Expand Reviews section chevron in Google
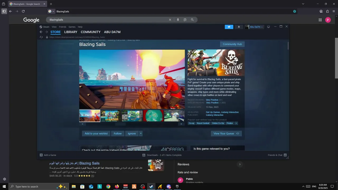This screenshot has width=338, height=190. pyautogui.click(x=240, y=164)
